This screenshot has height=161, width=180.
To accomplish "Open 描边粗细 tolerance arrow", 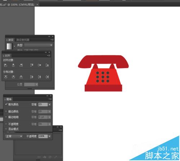I will point(49,117).
